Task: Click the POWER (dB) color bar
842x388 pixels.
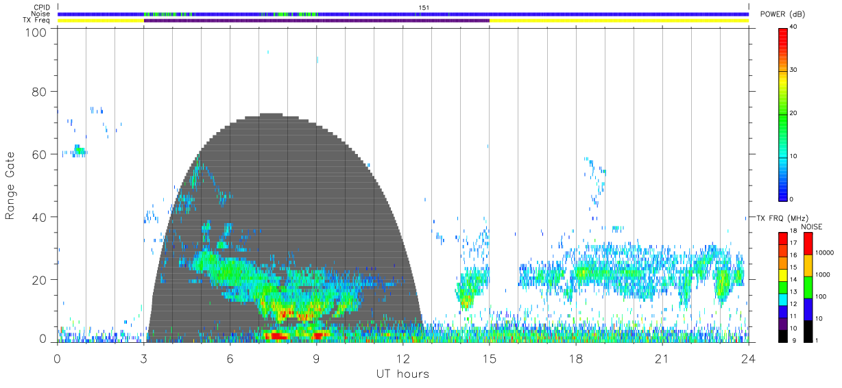Action: point(783,114)
